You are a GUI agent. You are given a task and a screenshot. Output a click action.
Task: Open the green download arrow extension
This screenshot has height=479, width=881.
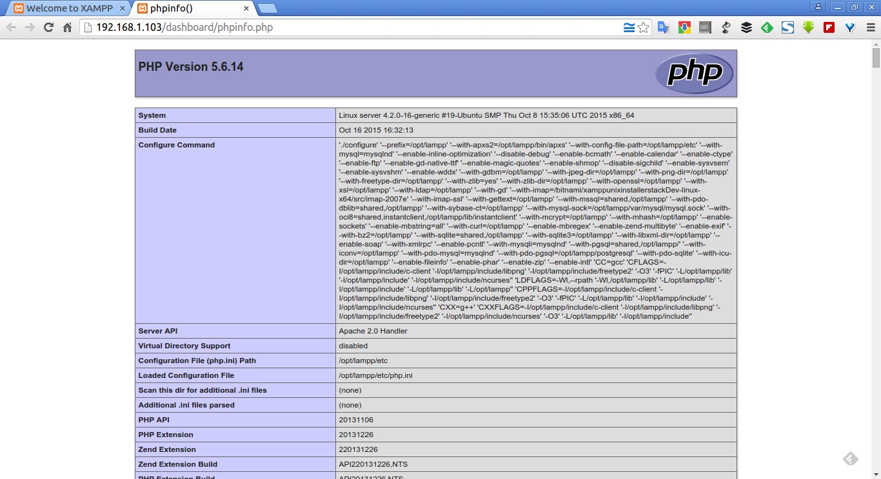coord(808,28)
